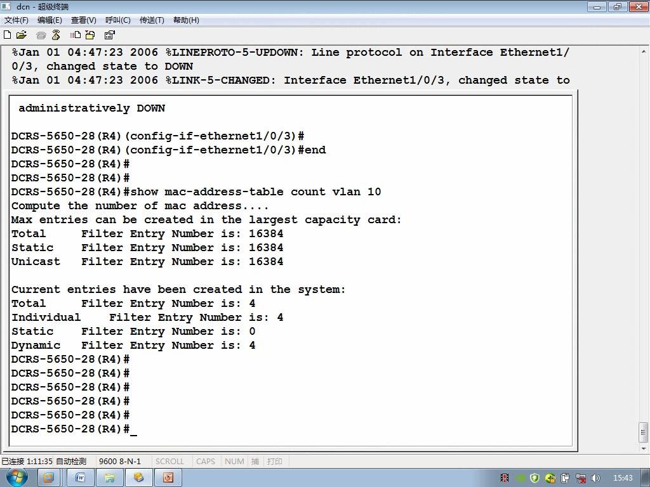Click the NUM indicator in status bar
This screenshot has height=487, width=650.
click(234, 462)
